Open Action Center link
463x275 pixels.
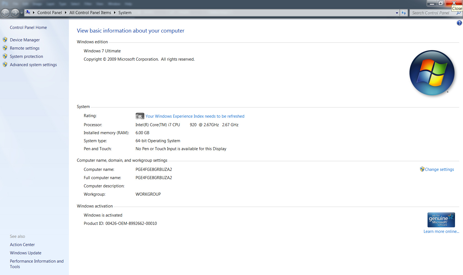(x=22, y=245)
